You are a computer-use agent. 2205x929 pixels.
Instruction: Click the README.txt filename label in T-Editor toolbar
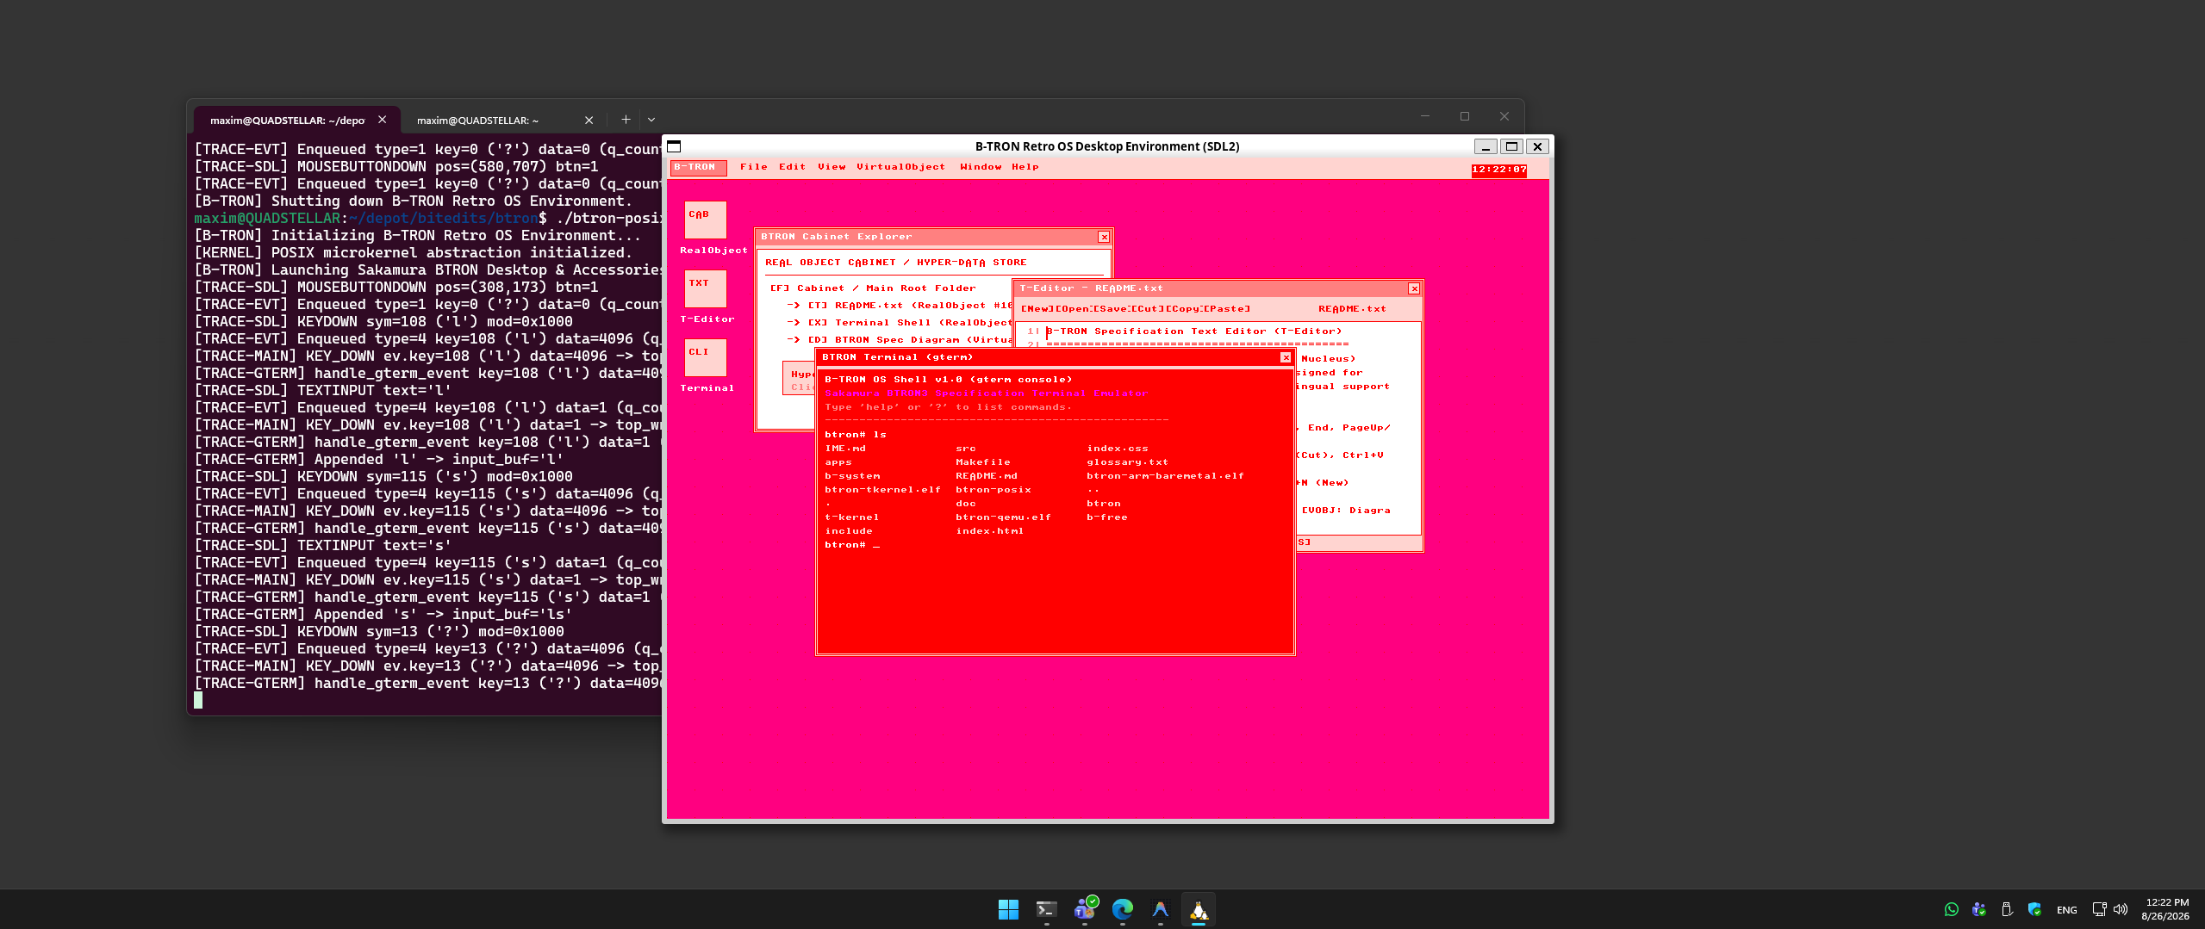tap(1352, 309)
